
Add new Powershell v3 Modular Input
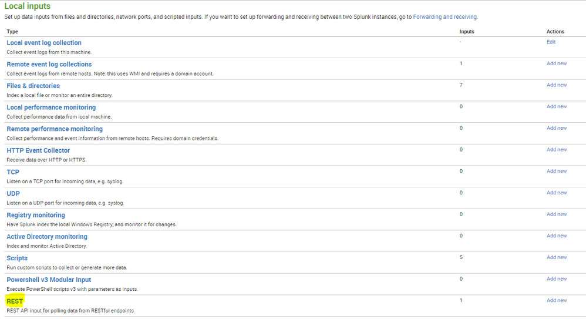[556, 279]
